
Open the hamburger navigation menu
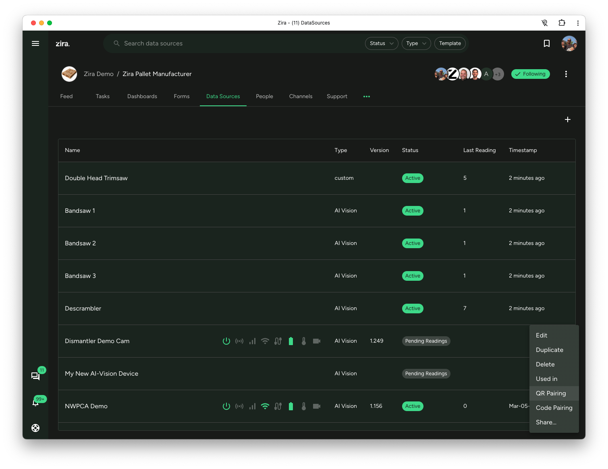pos(35,43)
